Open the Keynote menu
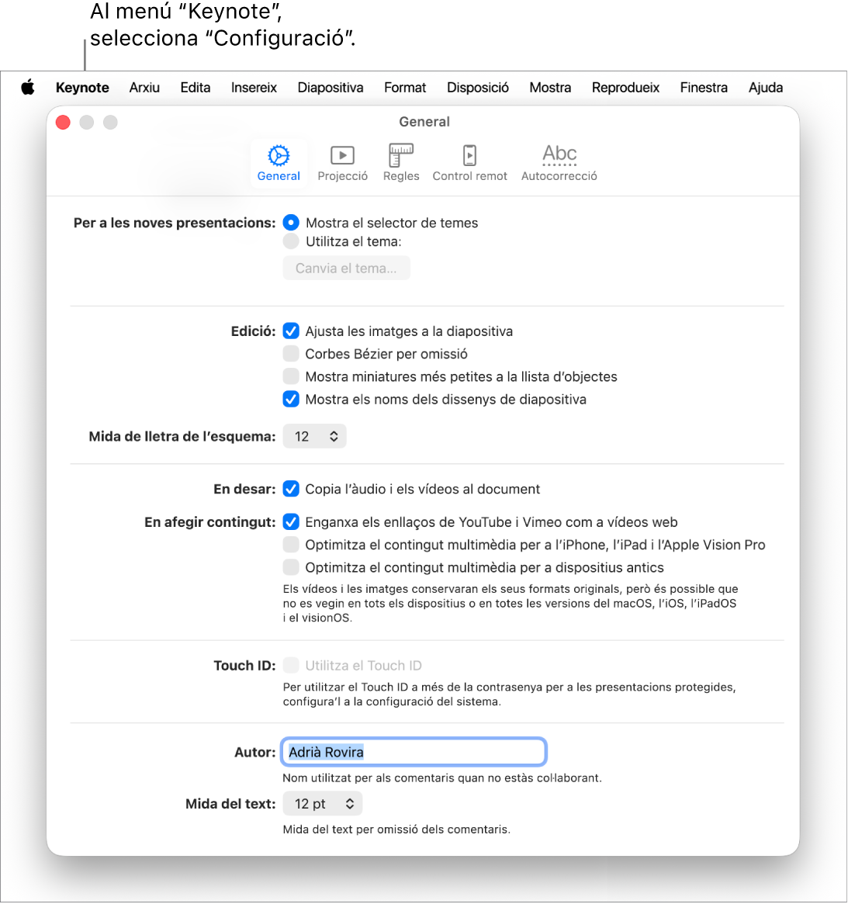848x904 pixels. [x=82, y=88]
